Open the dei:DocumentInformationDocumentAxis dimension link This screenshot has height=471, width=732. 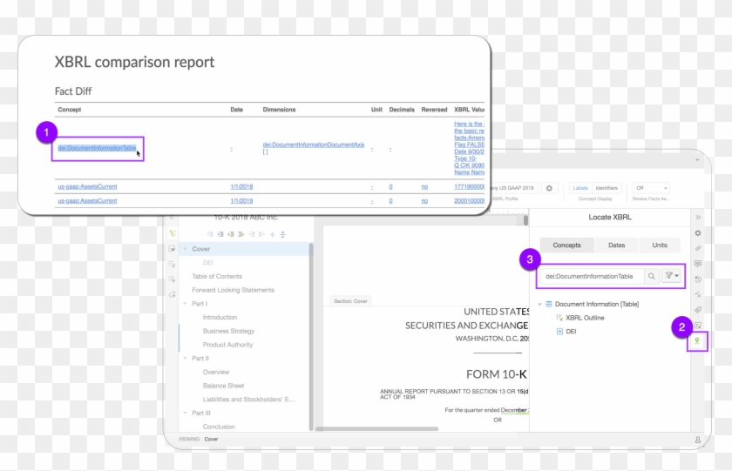tap(313, 145)
